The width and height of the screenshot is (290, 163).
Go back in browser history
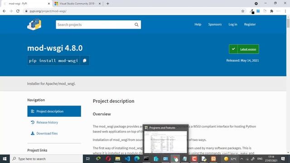pos(4,11)
